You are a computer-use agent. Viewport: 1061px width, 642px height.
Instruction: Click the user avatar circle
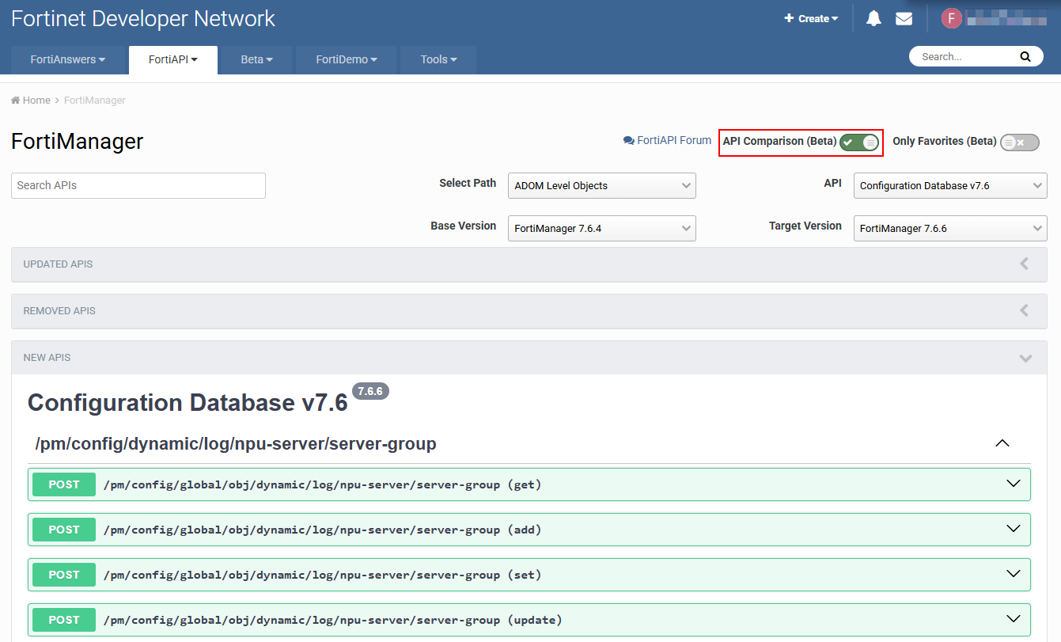coord(951,18)
